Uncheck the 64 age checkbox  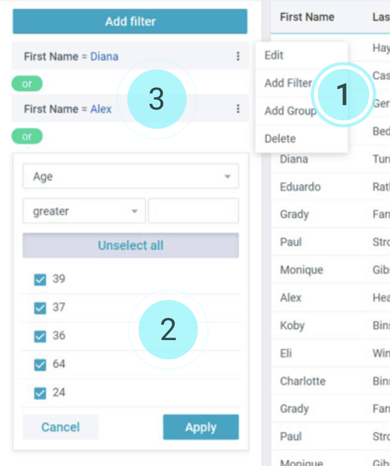pos(40,365)
